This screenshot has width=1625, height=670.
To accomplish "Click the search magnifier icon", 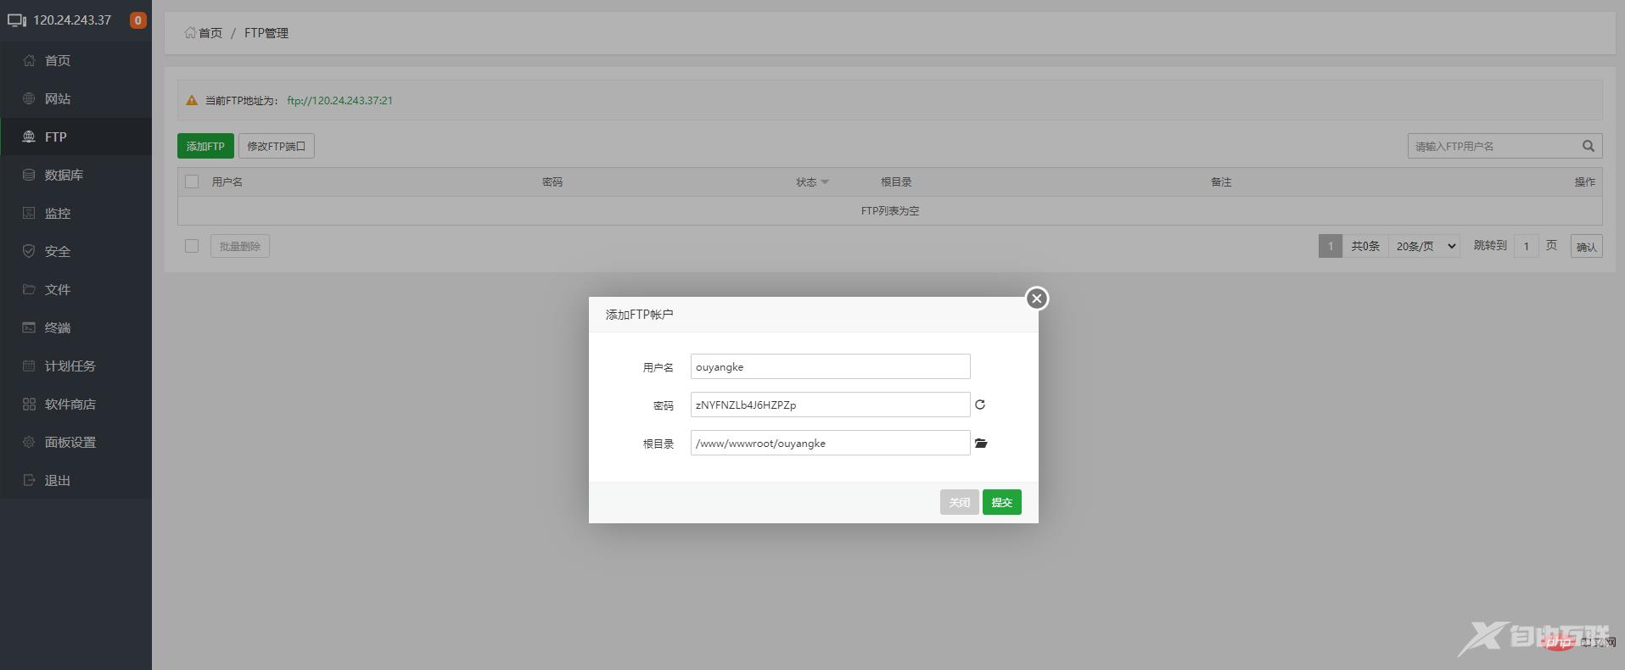I will click(1588, 146).
